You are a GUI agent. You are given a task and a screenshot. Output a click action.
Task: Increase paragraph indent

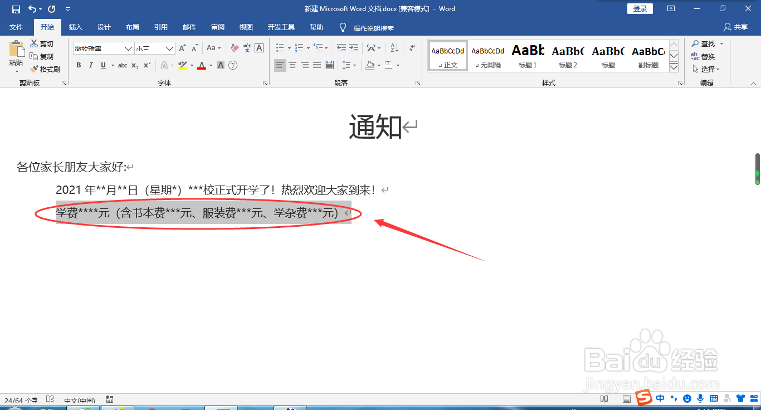pos(354,48)
